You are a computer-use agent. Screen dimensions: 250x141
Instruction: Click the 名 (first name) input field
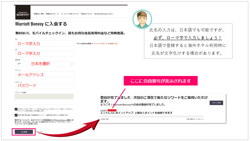tap(45, 54)
